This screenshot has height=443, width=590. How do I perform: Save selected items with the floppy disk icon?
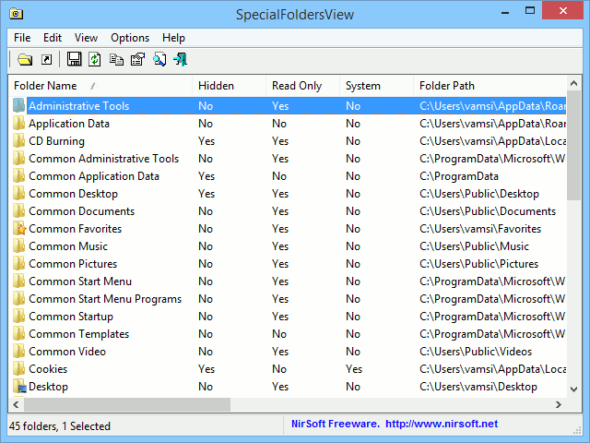click(74, 59)
